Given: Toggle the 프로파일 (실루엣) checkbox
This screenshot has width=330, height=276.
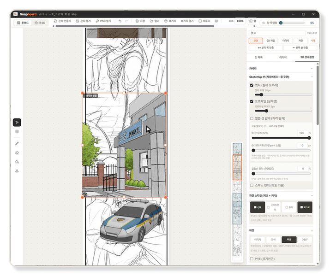Looking at the screenshot, I should coord(252,101).
